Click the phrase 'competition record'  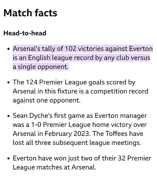click(x=119, y=91)
